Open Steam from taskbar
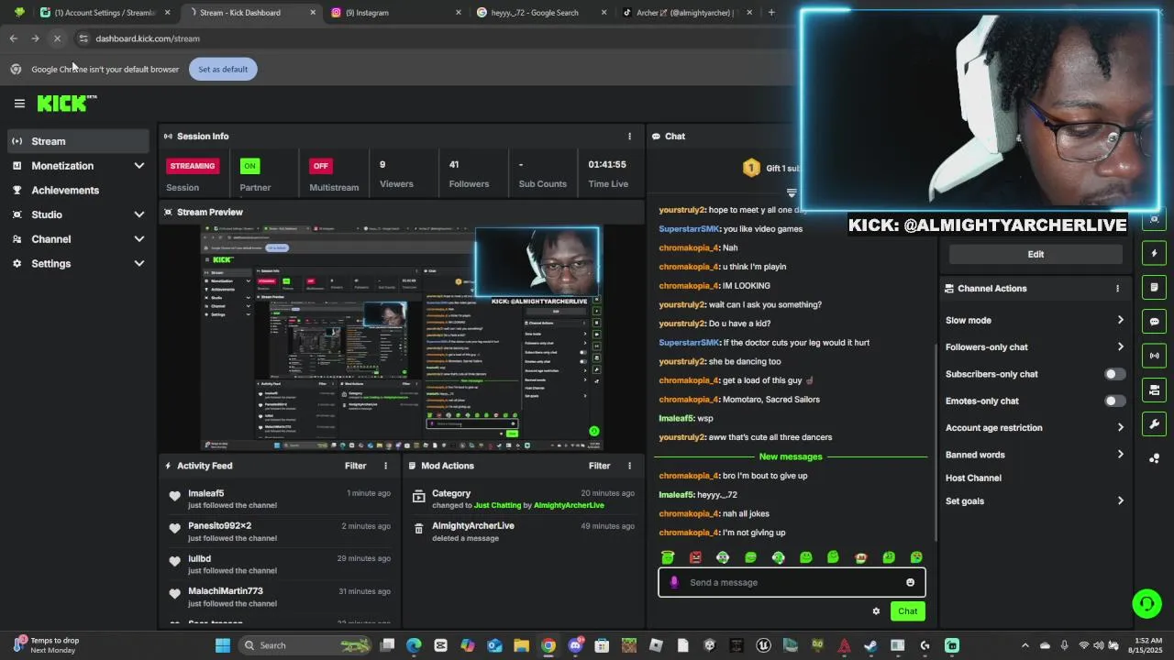 click(870, 645)
